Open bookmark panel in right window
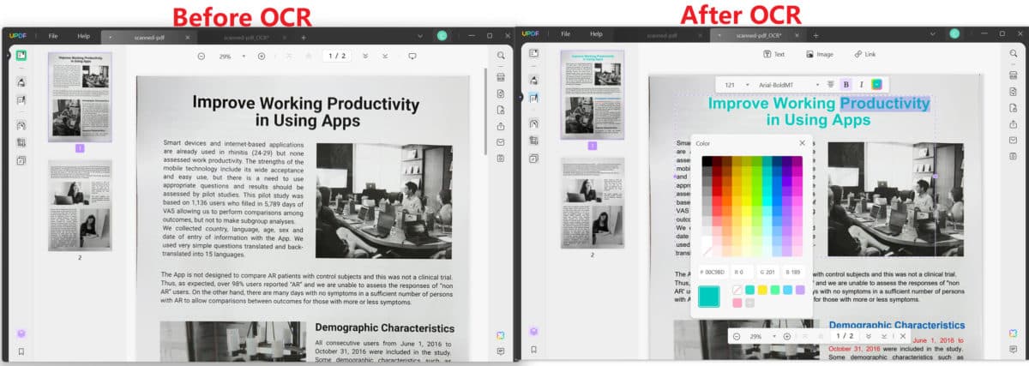The image size is (1029, 366). 533,350
